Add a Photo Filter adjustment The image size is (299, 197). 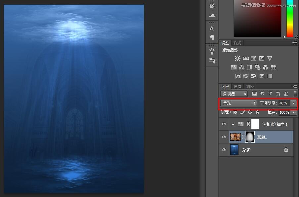(257, 67)
